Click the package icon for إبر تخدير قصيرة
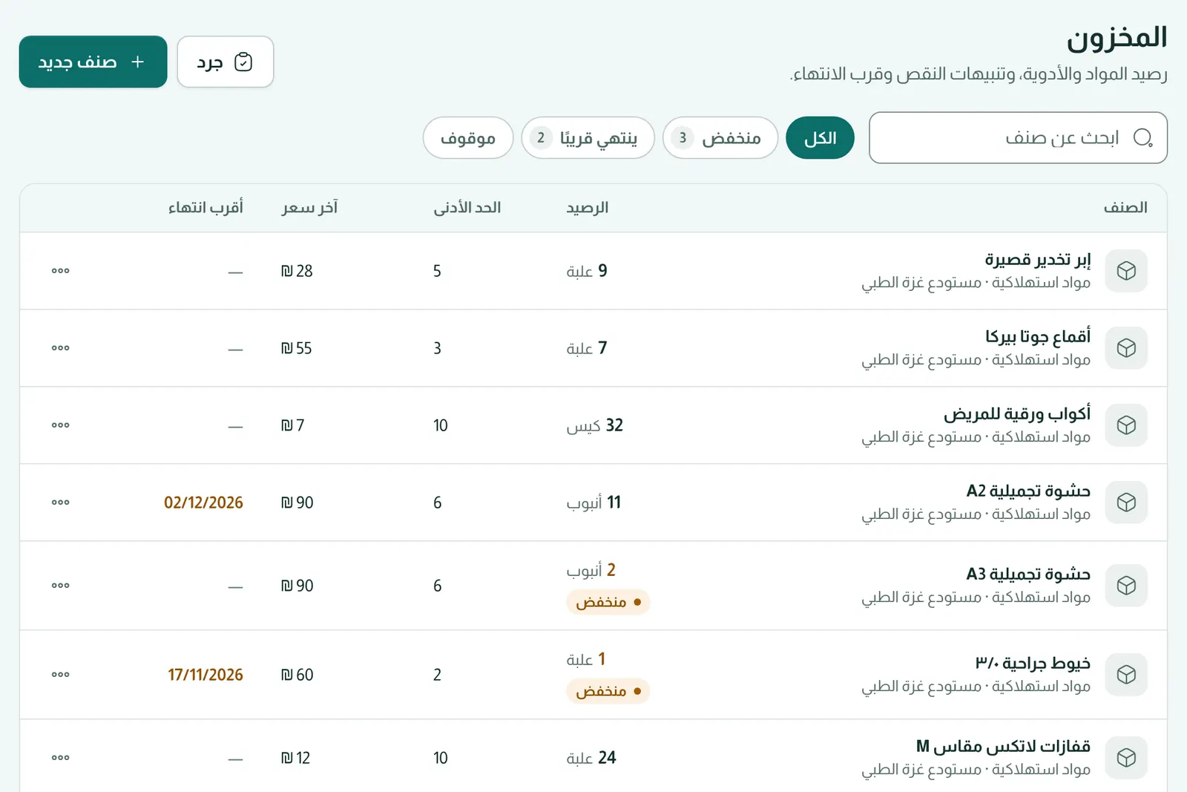1187x792 pixels. [1126, 271]
